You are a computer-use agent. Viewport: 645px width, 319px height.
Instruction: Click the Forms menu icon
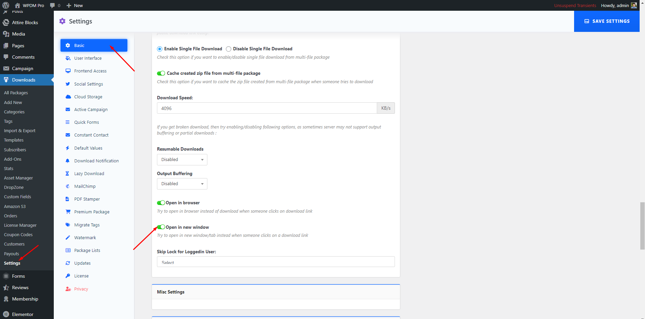click(6, 276)
